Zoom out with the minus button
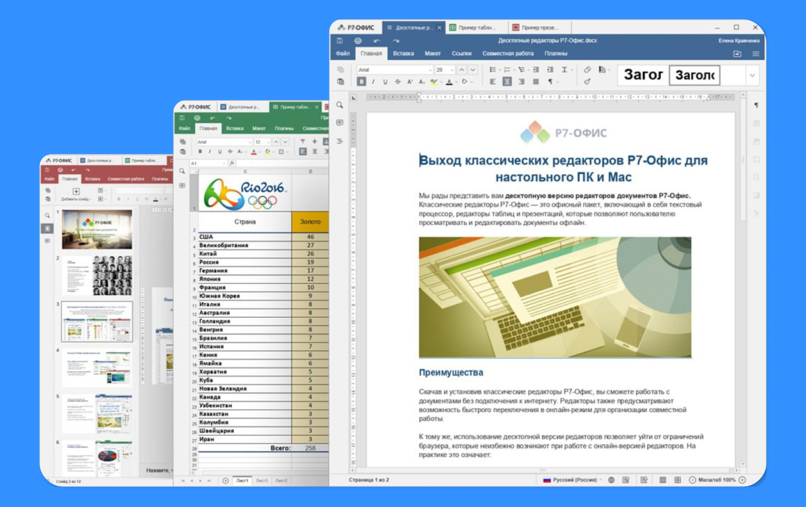The image size is (806, 507). pyautogui.click(x=692, y=480)
